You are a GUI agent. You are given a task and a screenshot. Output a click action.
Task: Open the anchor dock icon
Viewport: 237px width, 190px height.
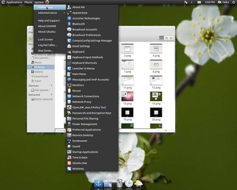[99, 184]
